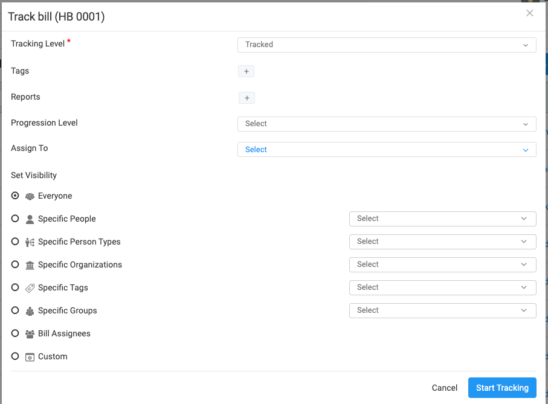Cancel the bill tracking dialog

[444, 388]
